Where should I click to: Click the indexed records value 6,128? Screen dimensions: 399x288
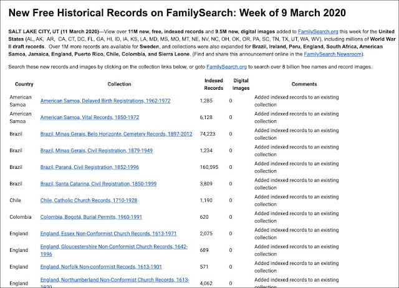206,117
